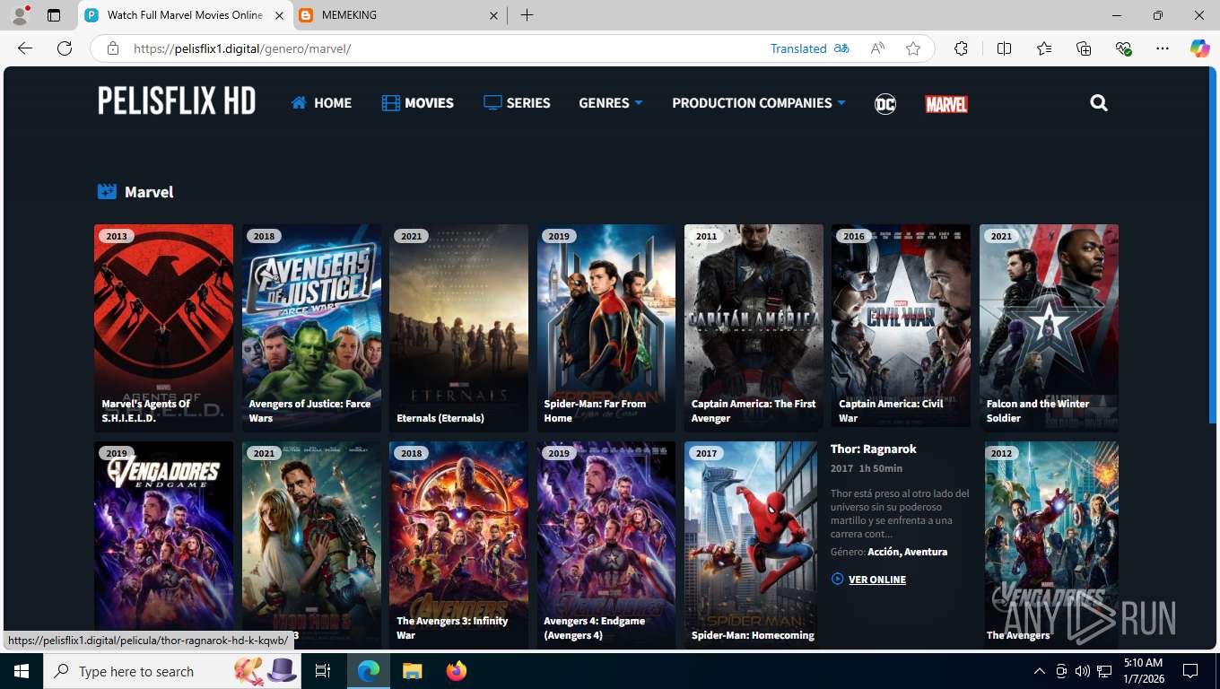The image size is (1220, 689).
Task: Open The Avengers 3: Infinity War poster
Action: pos(458,545)
